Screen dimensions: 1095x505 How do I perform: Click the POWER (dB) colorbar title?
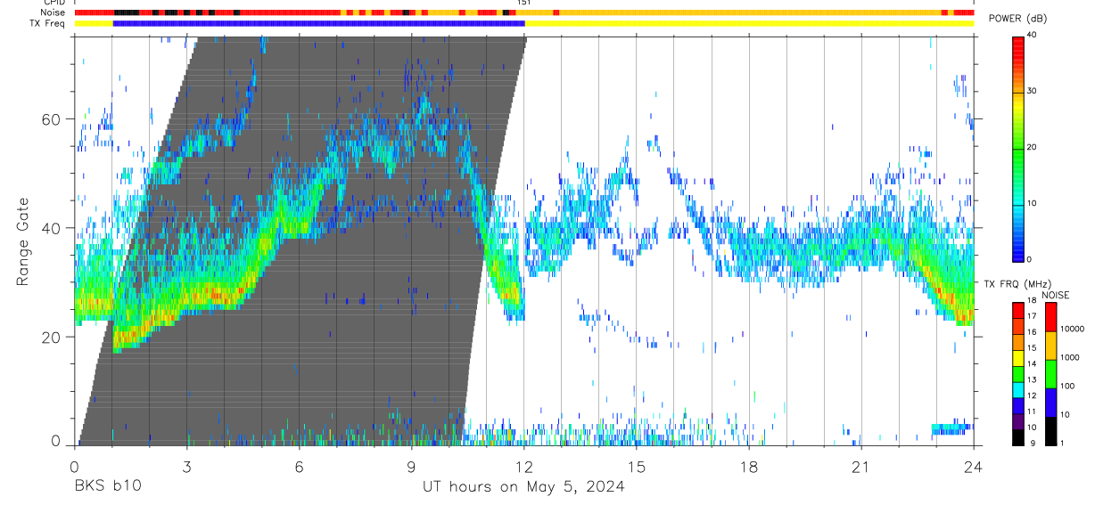(1017, 20)
